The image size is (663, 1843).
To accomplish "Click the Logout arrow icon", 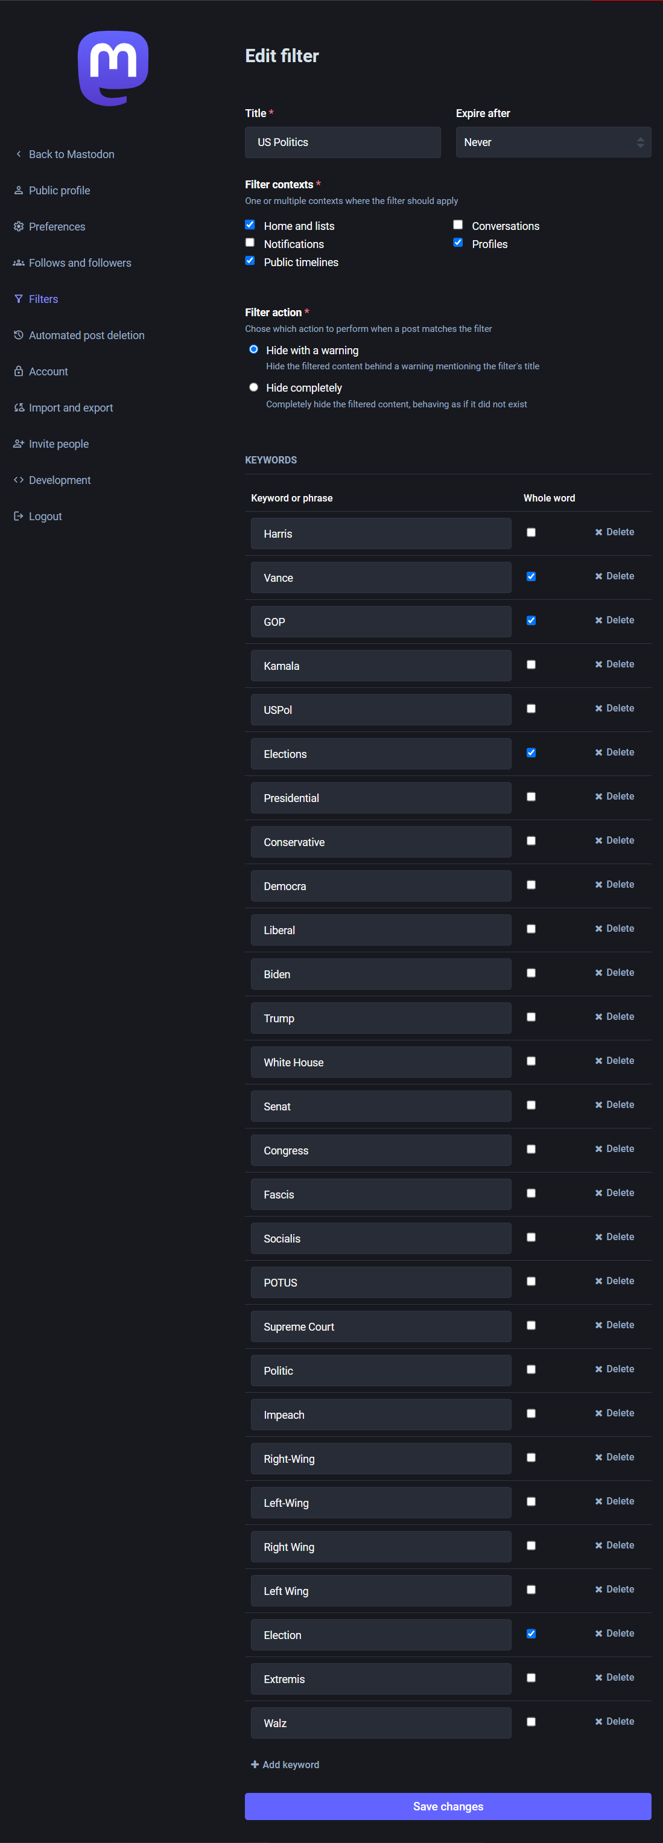I will (19, 516).
